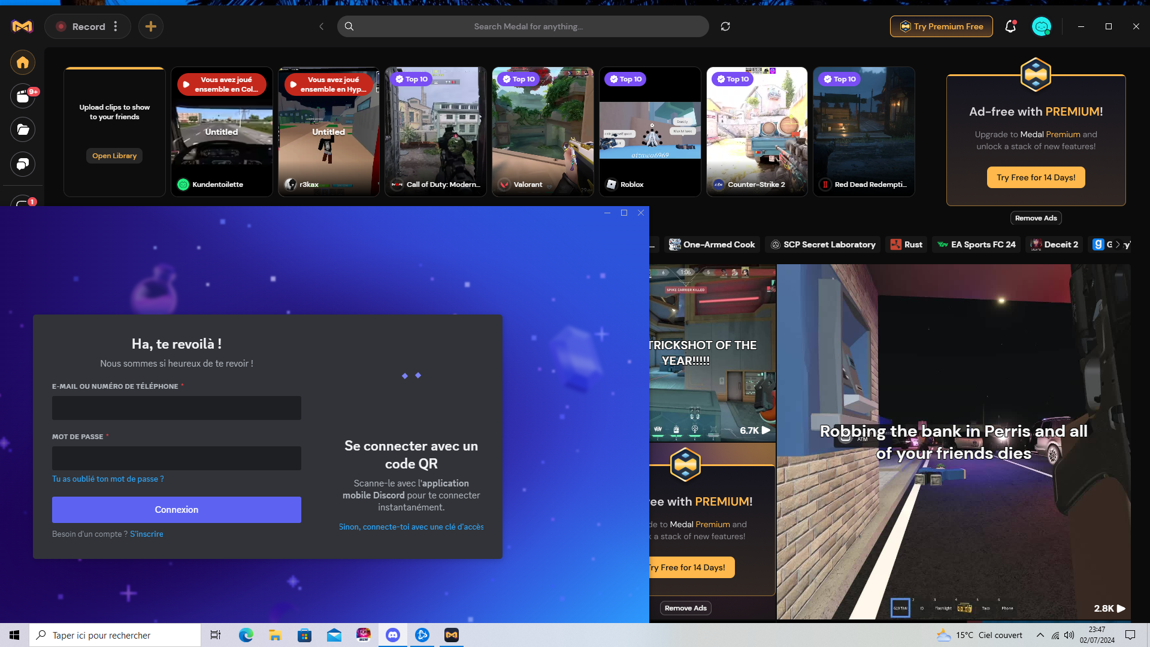Select the EA Sports FC 24 game tab
The width and height of the screenshot is (1150, 647).
[976, 244]
